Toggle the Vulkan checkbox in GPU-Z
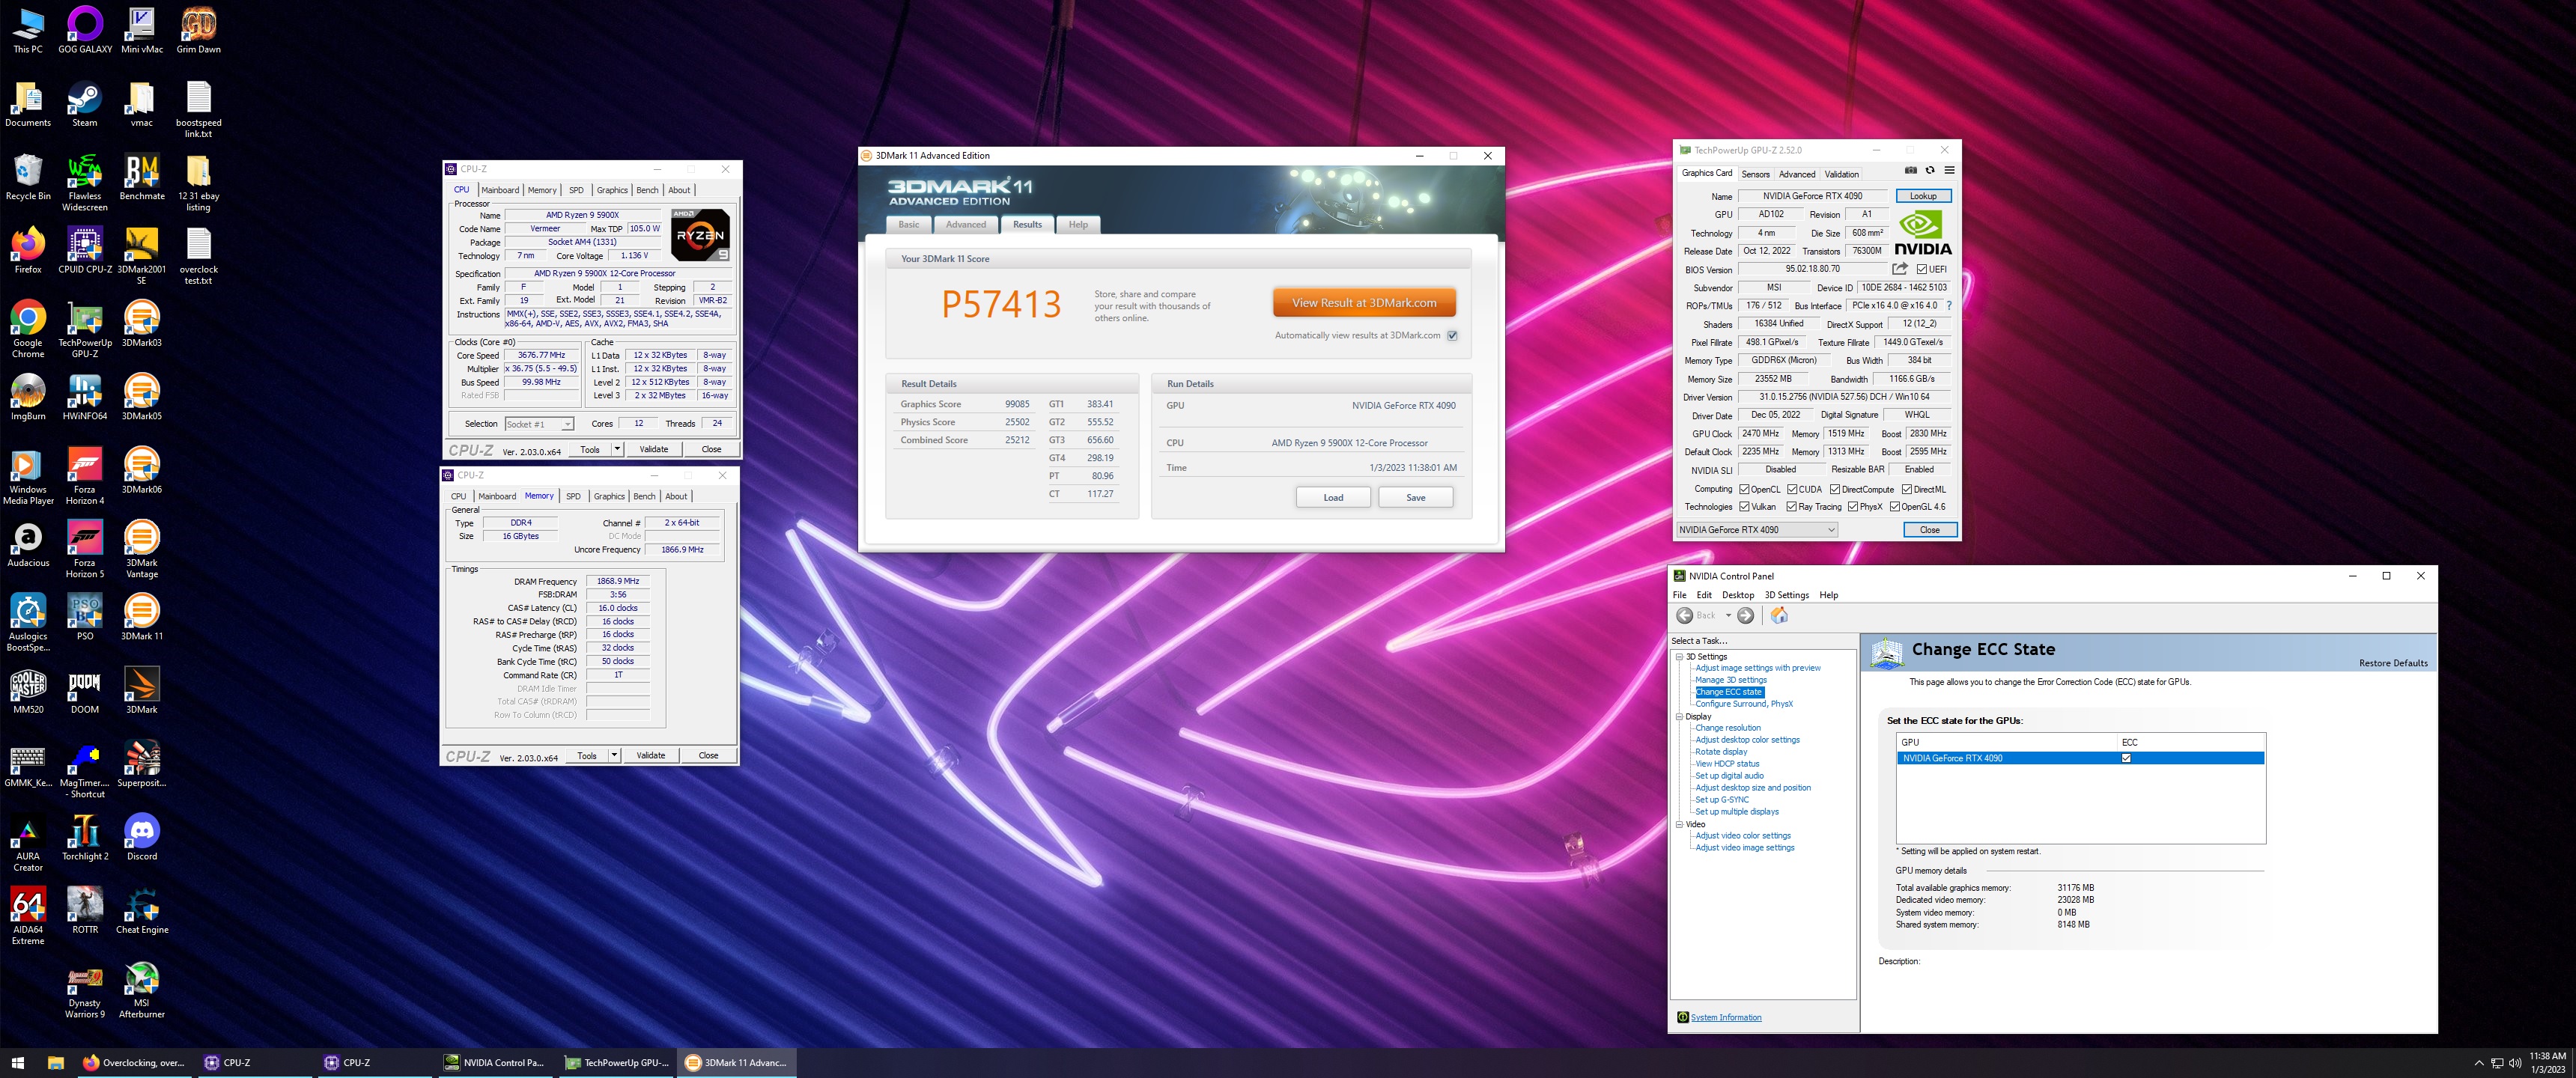This screenshot has height=1078, width=2576. 1744,507
